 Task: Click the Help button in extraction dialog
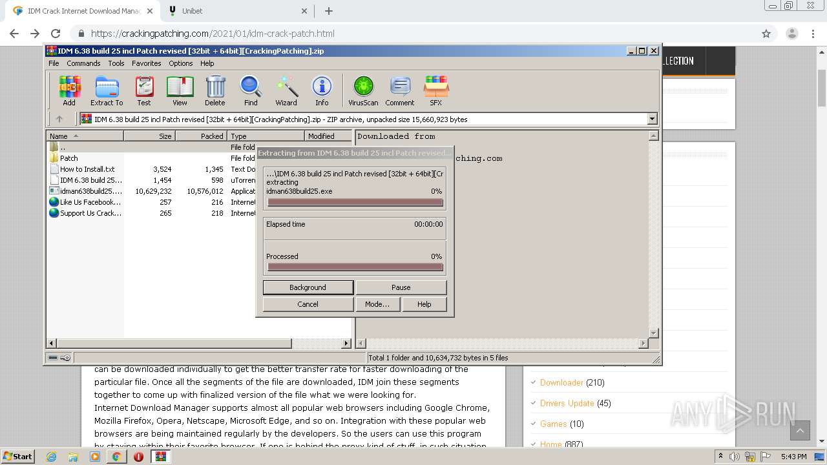[x=424, y=304]
